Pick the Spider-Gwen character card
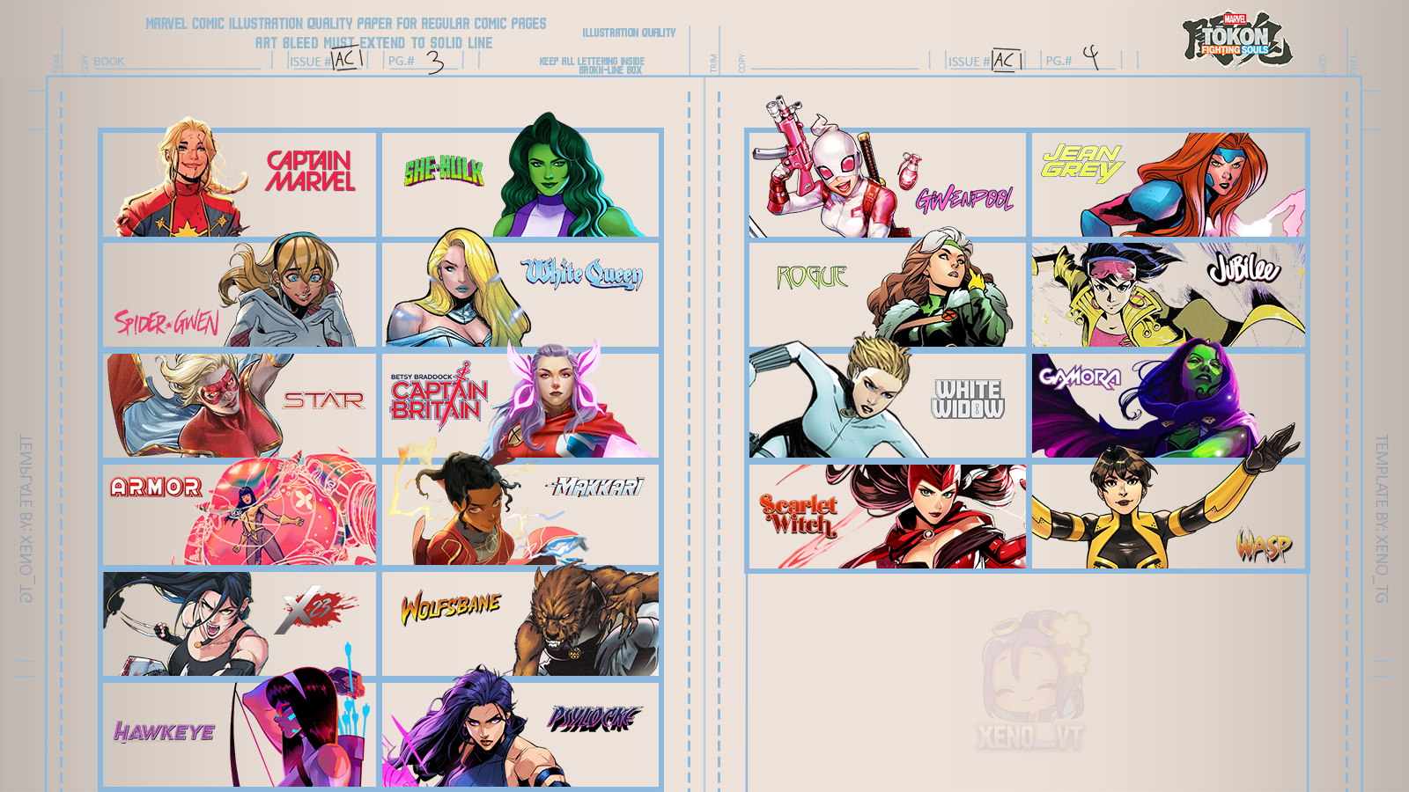 pyautogui.click(x=240, y=295)
